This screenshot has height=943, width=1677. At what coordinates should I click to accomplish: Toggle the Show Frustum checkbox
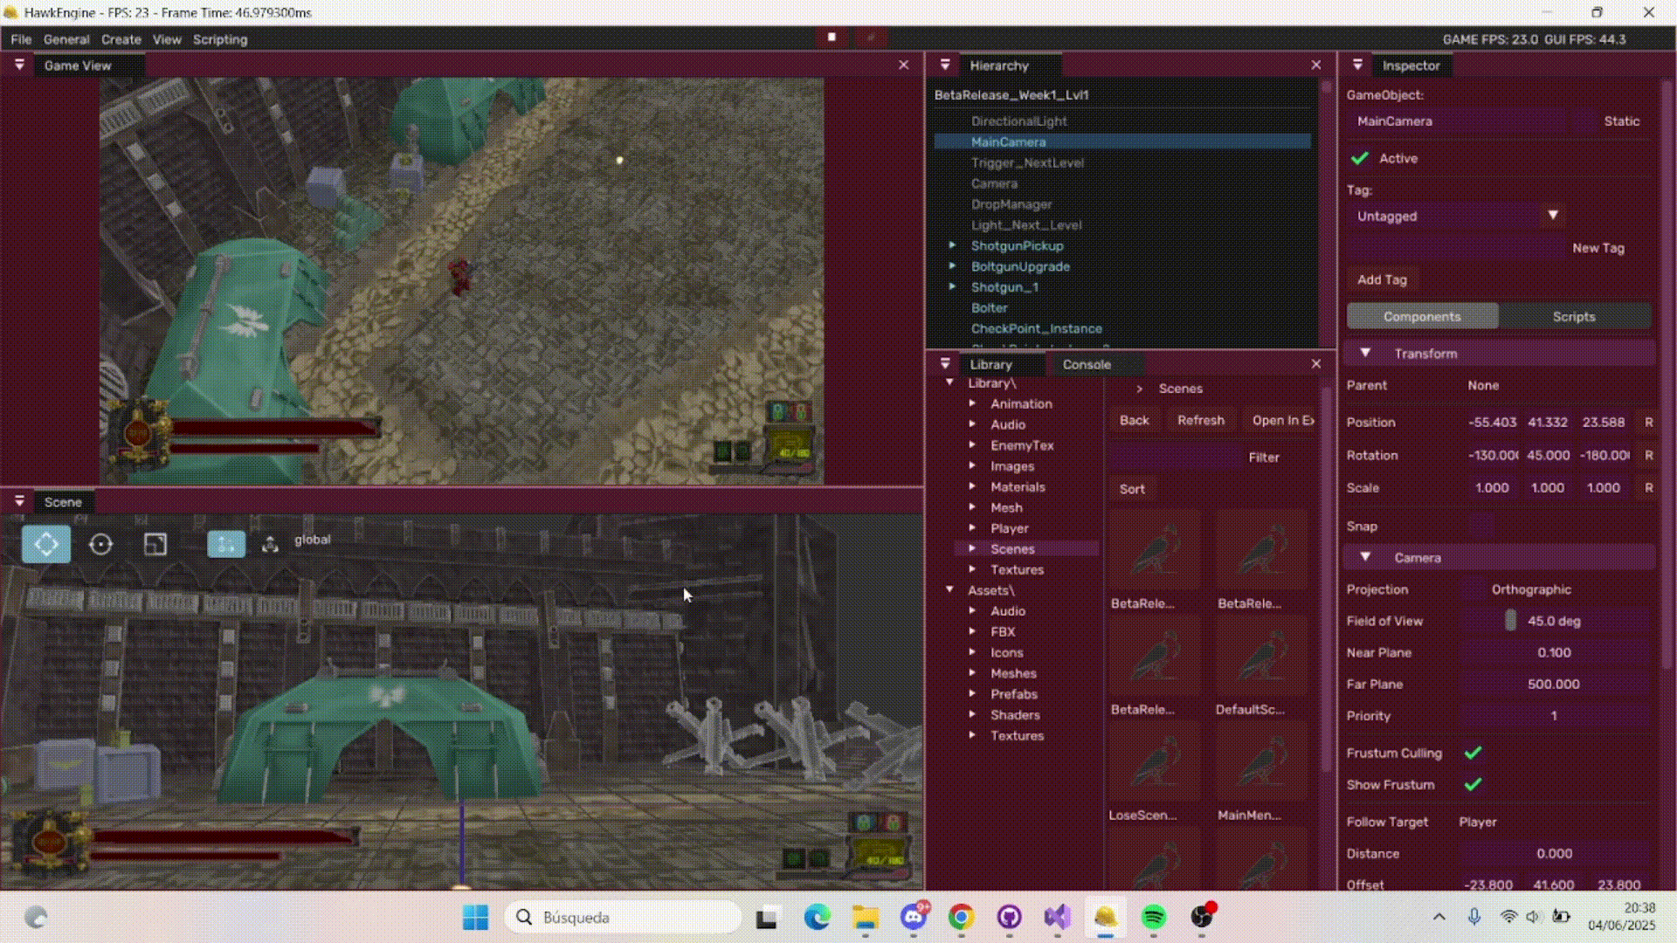[x=1473, y=784]
